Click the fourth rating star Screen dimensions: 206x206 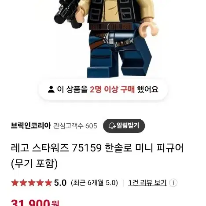pos(40,183)
